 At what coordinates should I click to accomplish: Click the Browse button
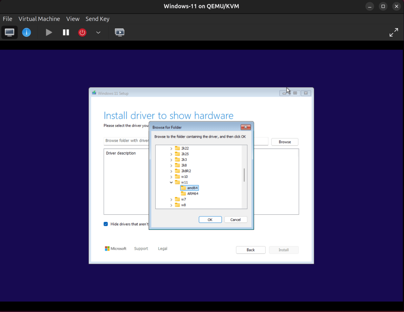pyautogui.click(x=285, y=142)
